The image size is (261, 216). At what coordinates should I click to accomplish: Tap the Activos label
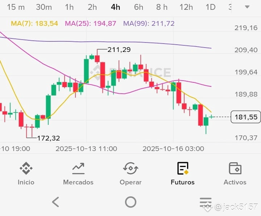pyautogui.click(x=235, y=182)
